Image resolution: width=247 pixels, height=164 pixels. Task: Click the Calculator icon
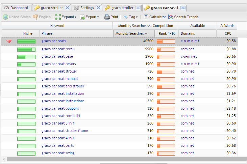[x=146, y=17]
